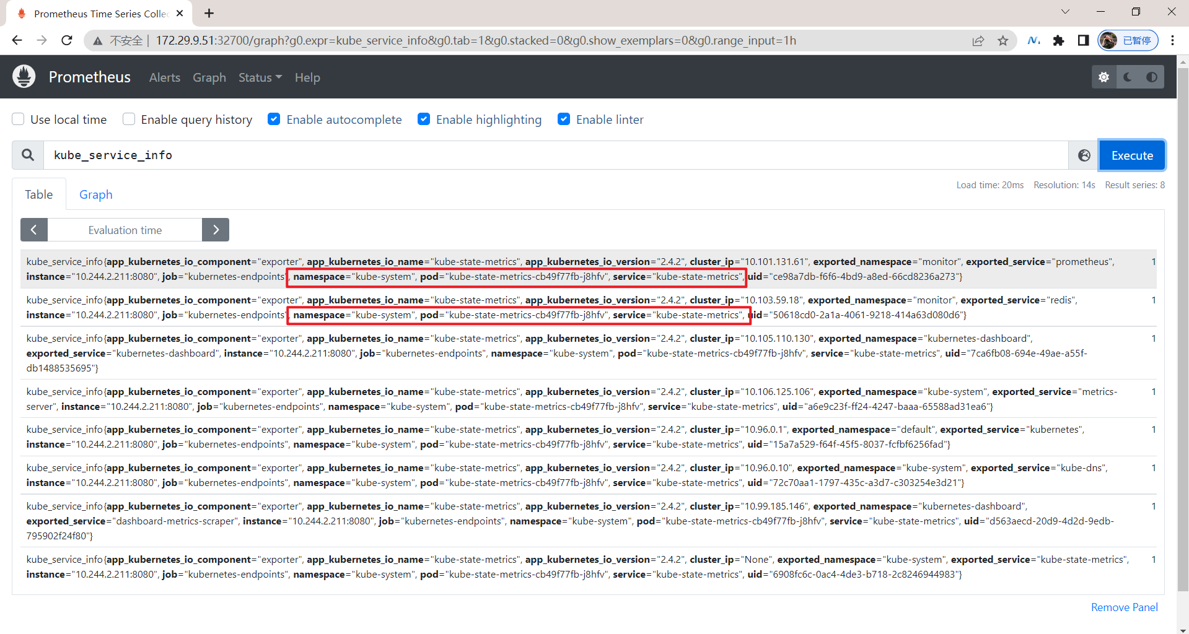Step evaluation time backward
Viewport: 1189px width, 634px height.
point(34,230)
